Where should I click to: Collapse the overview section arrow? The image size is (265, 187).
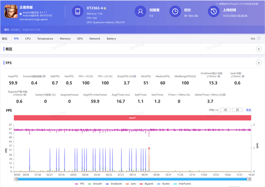coord(259,49)
